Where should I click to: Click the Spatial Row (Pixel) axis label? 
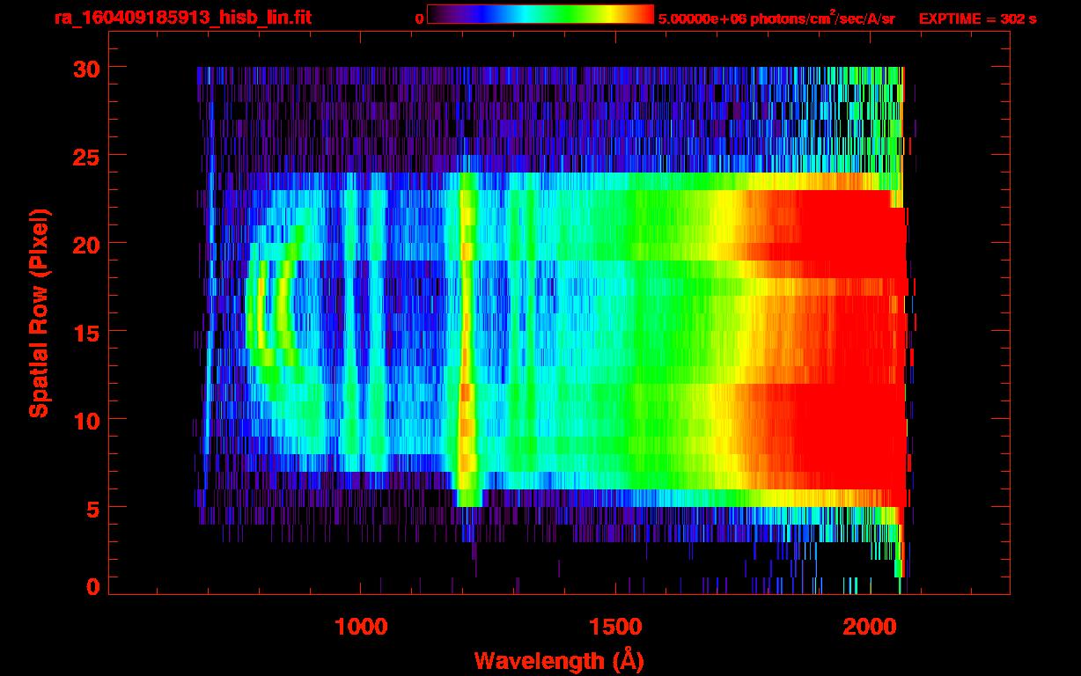[x=39, y=313]
